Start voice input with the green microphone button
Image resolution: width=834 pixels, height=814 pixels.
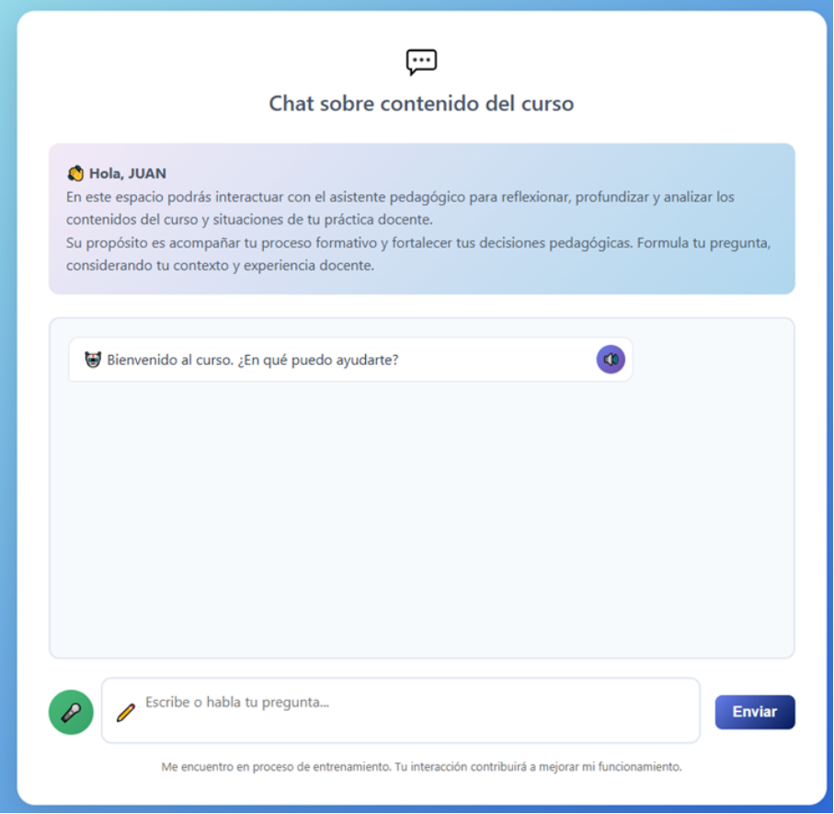tap(71, 712)
